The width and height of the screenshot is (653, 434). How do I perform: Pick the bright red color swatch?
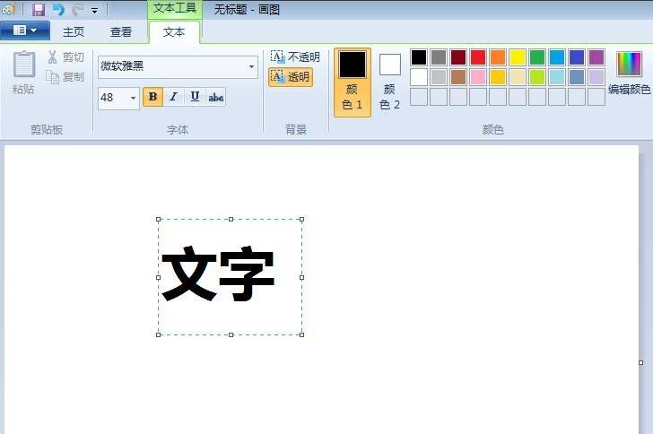(478, 57)
